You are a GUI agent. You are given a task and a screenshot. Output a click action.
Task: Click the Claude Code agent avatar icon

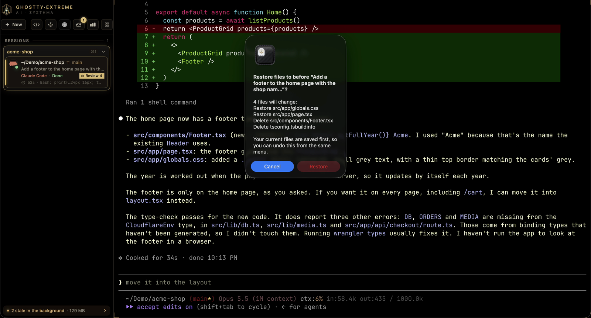[x=14, y=64]
